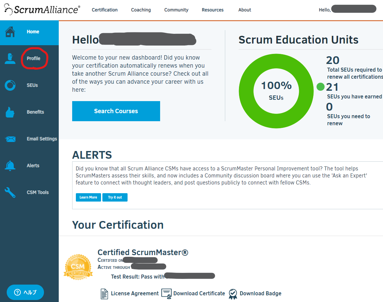Click the Your Certification heading
The image size is (383, 302).
point(118,225)
